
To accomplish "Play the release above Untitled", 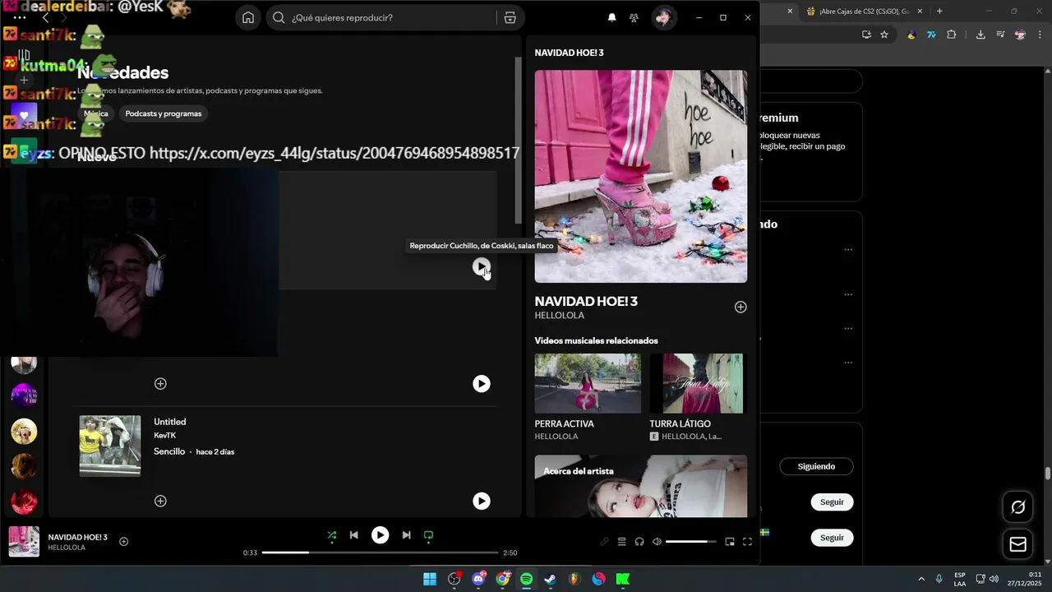I will [x=482, y=384].
